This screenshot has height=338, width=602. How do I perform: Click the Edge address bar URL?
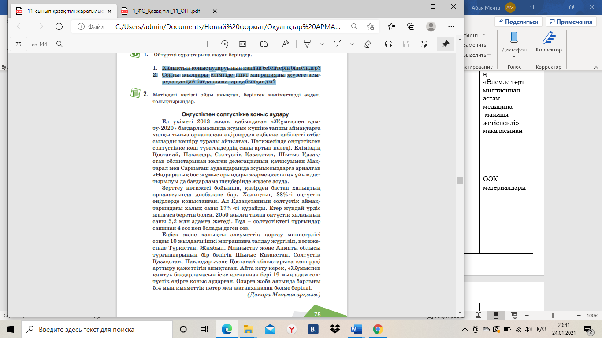[x=228, y=26]
